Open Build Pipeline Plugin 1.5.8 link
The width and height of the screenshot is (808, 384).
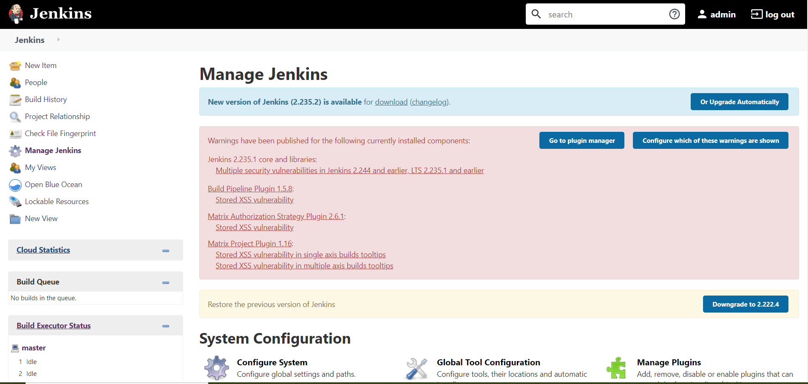250,189
